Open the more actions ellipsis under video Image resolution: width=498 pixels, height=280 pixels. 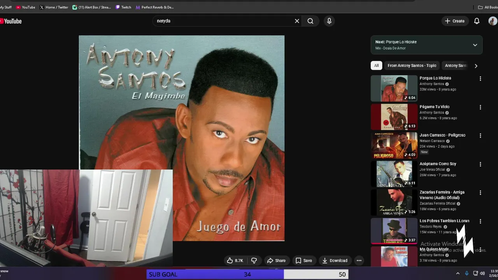(359, 261)
